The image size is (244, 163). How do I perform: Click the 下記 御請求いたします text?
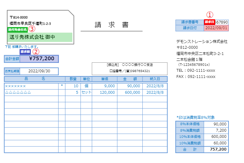click(22, 47)
